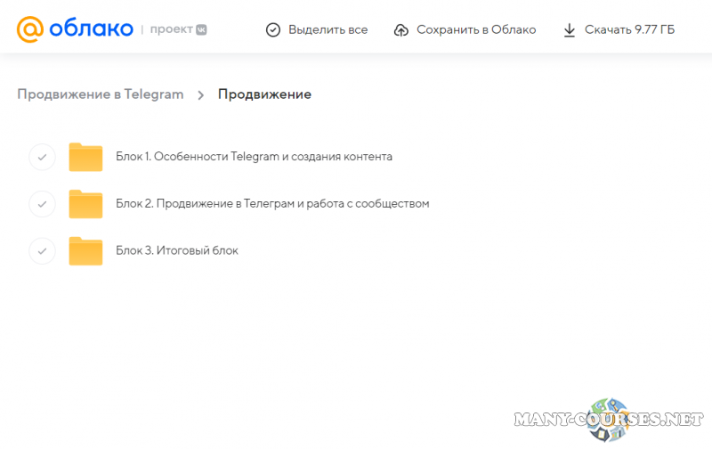The image size is (712, 449).
Task: Click the orange @ Mail.ru logo icon
Action: (x=29, y=29)
